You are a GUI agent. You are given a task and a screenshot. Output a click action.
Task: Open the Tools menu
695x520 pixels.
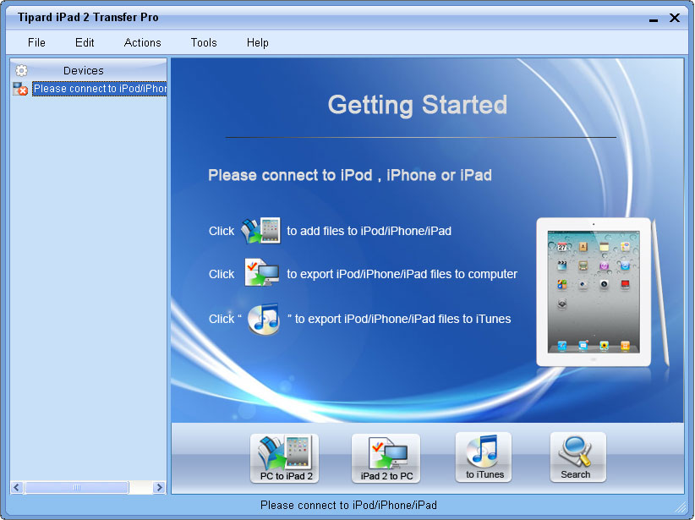(x=204, y=42)
